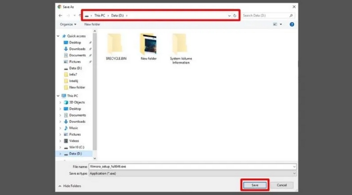Select Pictures under Quick access
The width and height of the screenshot is (352, 195).
[x=75, y=61]
